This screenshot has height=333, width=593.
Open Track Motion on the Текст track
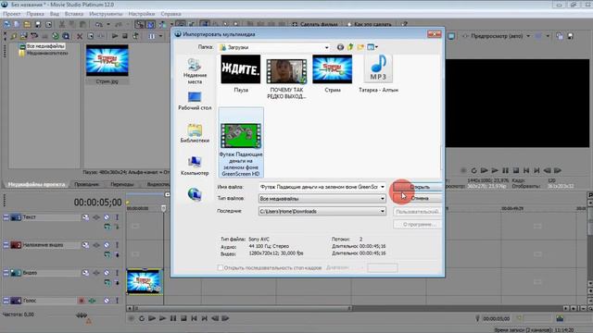(86, 217)
